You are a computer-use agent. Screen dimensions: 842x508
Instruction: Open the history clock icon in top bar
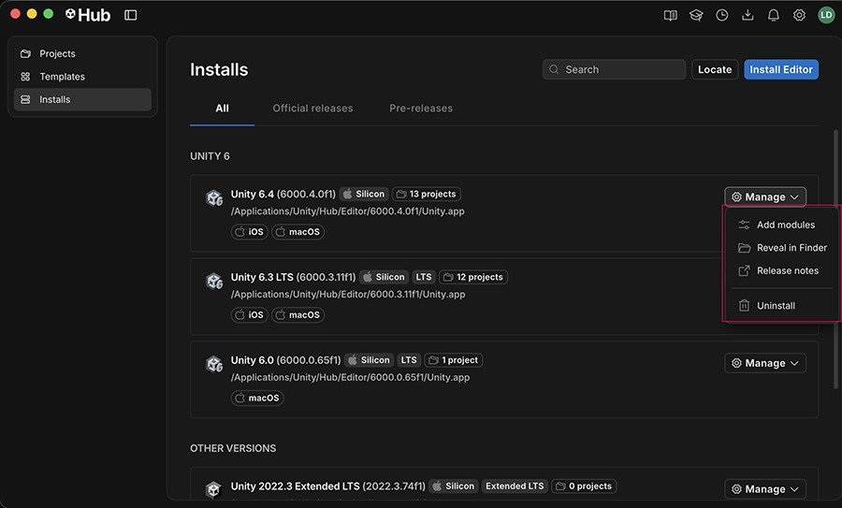click(721, 15)
